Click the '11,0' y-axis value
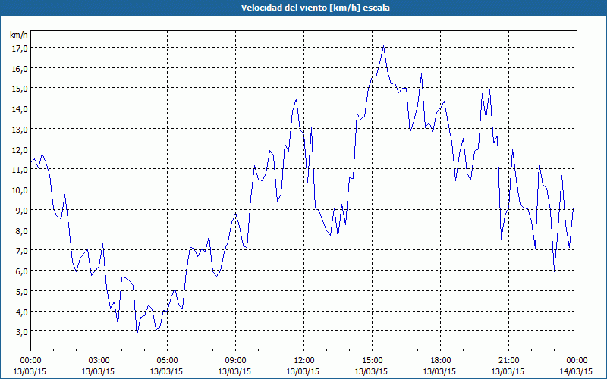607x379 pixels. tap(20, 170)
